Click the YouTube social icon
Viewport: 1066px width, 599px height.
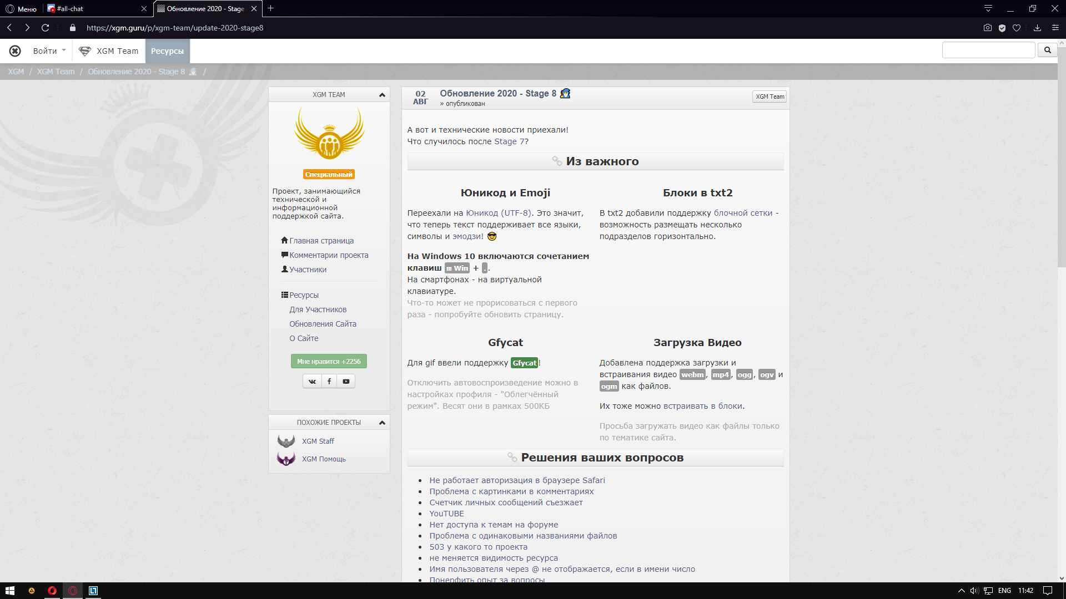pos(346,382)
